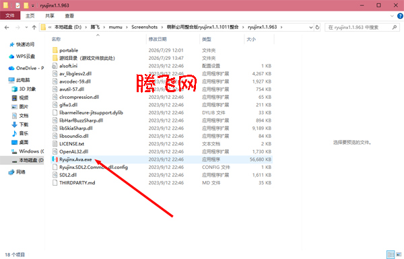Select Windows (C:) drive in the navigation pane
This screenshot has height=259, width=404.
coord(28,151)
